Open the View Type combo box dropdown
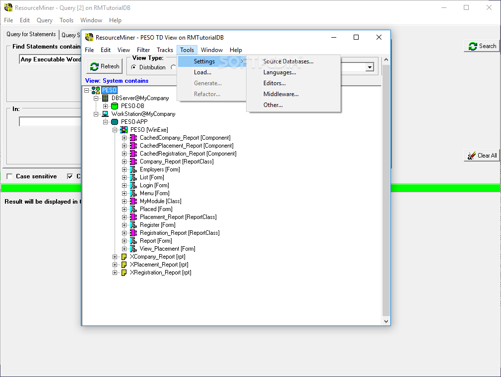 pyautogui.click(x=370, y=67)
